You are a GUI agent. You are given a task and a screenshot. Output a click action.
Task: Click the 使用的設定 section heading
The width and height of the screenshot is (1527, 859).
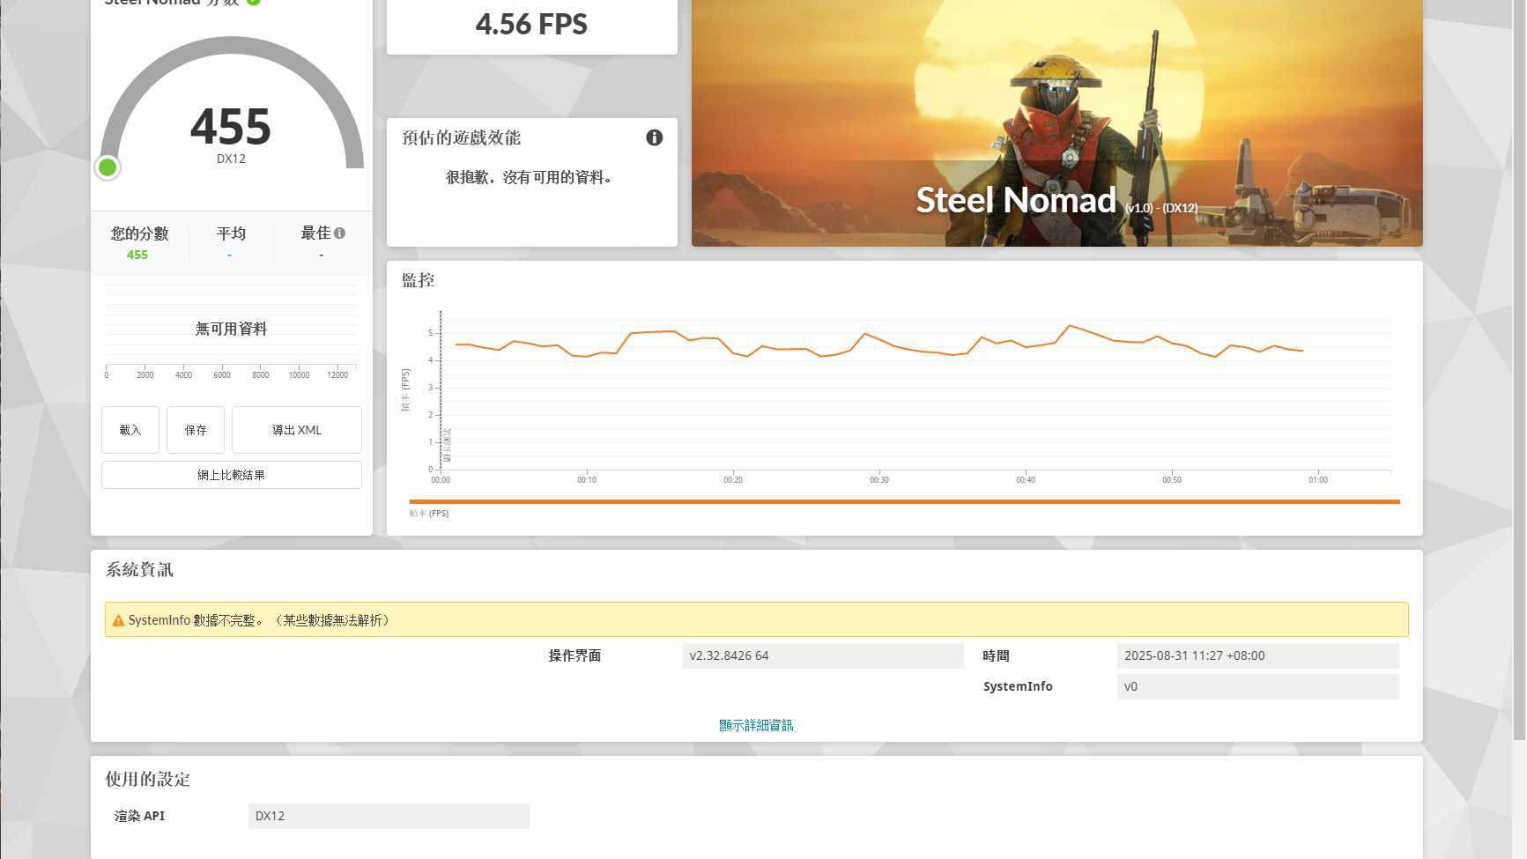tap(148, 779)
